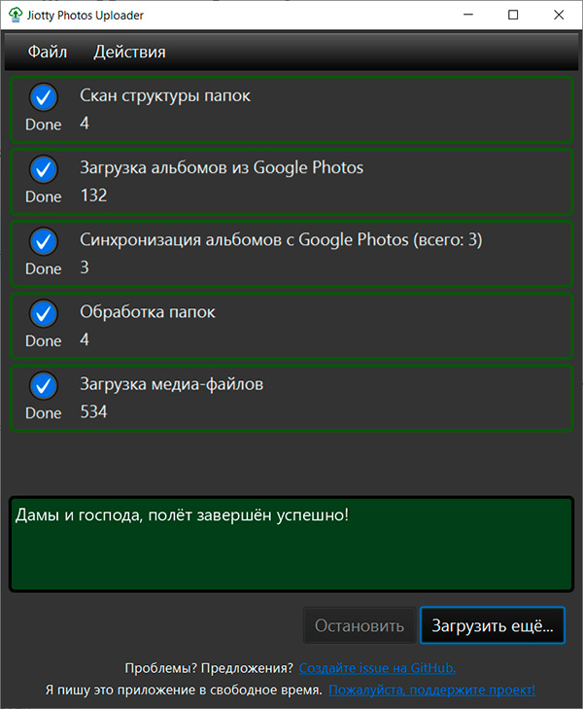Follow the Пожалуйста, поддержите проект link
Viewport: 583px width, 709px height.
[431, 690]
